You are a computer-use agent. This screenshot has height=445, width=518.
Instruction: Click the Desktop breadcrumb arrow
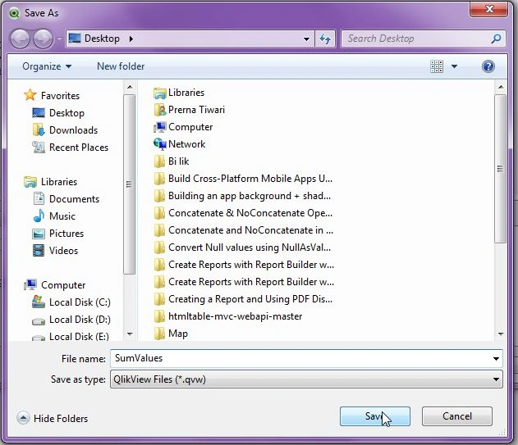pyautogui.click(x=131, y=39)
